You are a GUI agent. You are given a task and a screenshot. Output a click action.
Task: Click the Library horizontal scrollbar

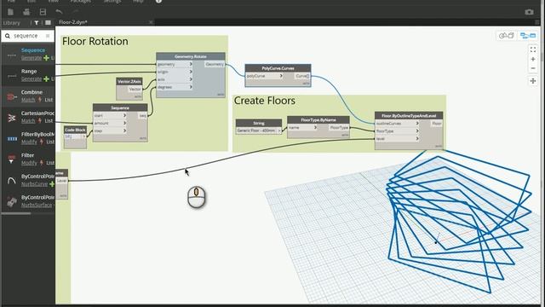click(x=16, y=213)
